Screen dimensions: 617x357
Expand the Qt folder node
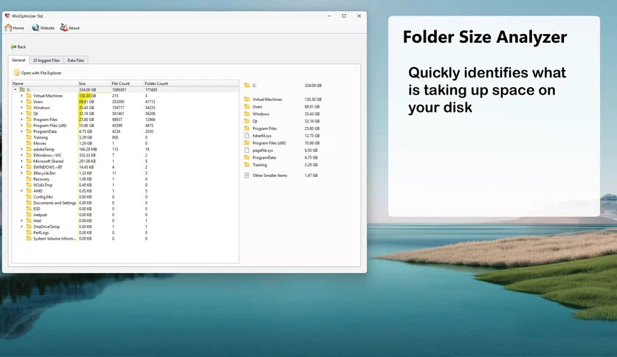(21, 114)
